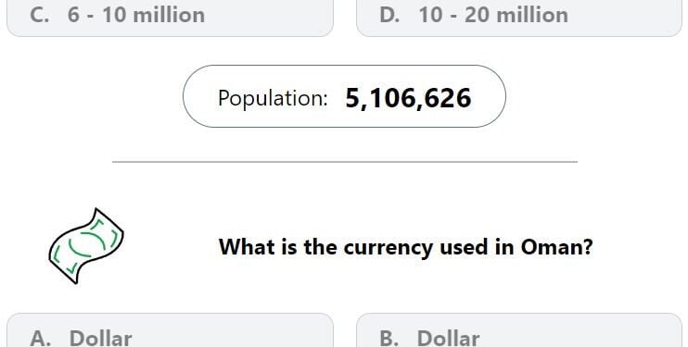The image size is (688, 347).
Task: Click the green banknote currency icon
Action: [86, 246]
